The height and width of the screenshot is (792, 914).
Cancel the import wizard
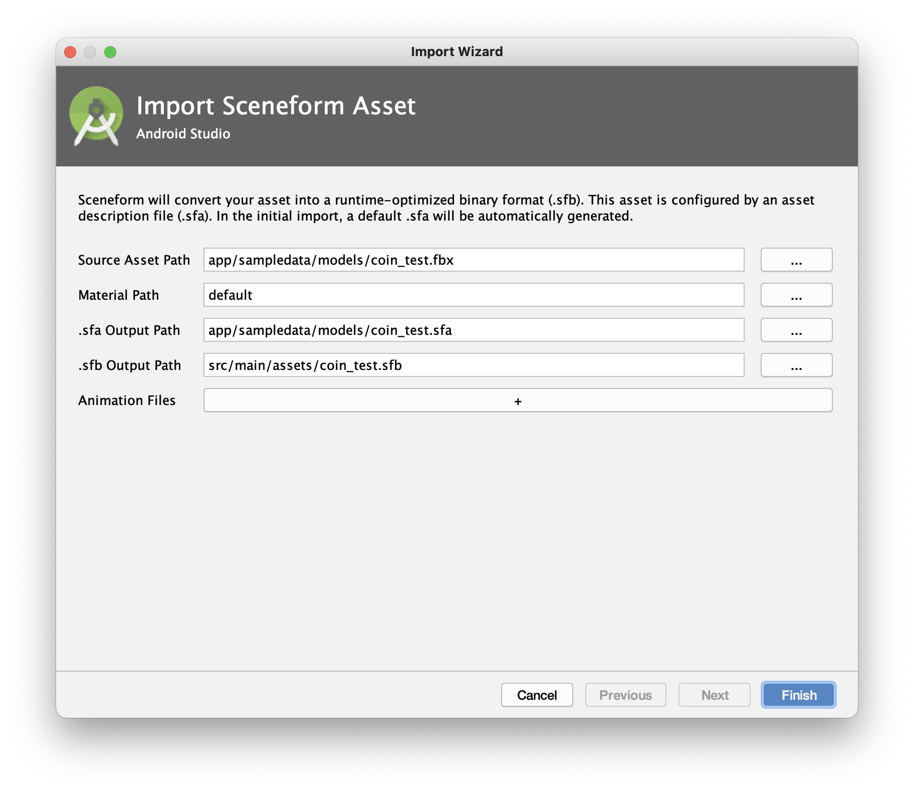(x=537, y=695)
